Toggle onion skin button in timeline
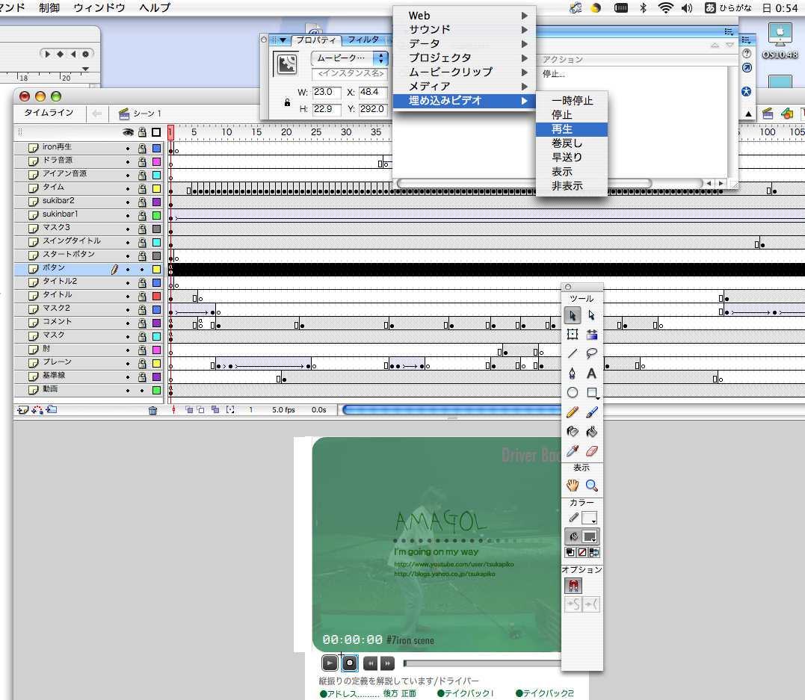Viewport: 805px width, 700px height. click(189, 409)
